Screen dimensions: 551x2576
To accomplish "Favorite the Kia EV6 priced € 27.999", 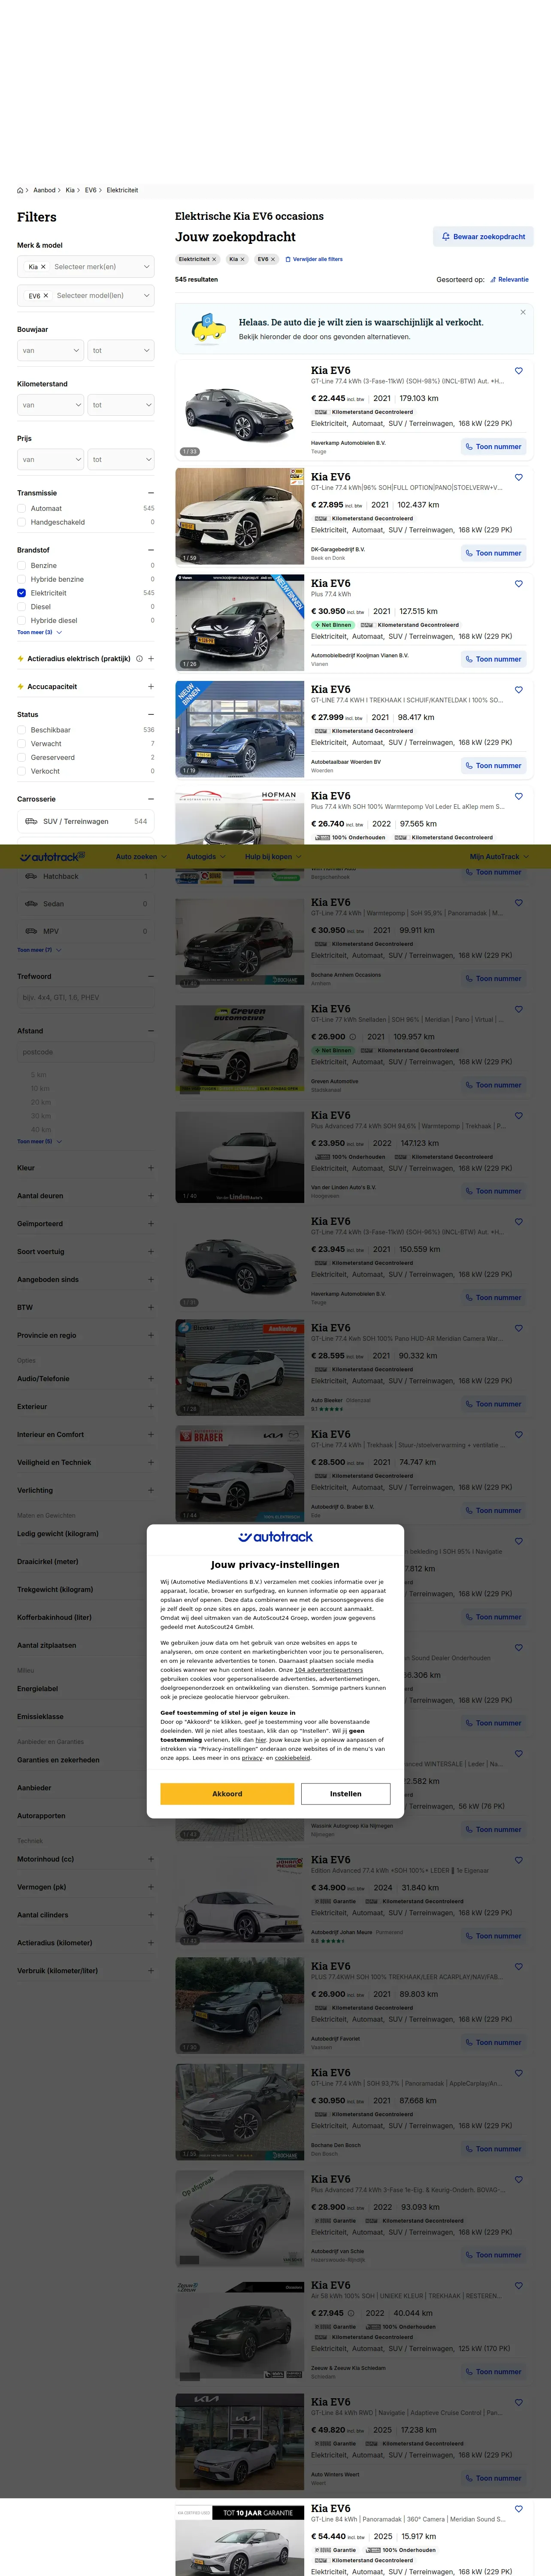I will [518, 690].
